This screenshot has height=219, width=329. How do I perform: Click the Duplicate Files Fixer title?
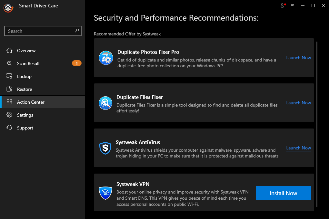[140, 97]
